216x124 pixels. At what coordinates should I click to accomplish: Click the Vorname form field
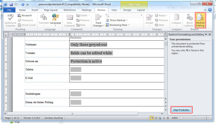(91, 53)
